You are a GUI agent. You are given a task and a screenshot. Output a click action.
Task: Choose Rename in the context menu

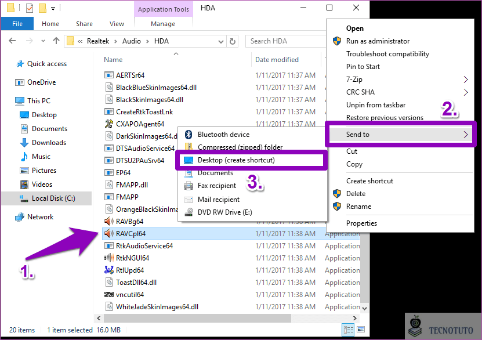(358, 207)
